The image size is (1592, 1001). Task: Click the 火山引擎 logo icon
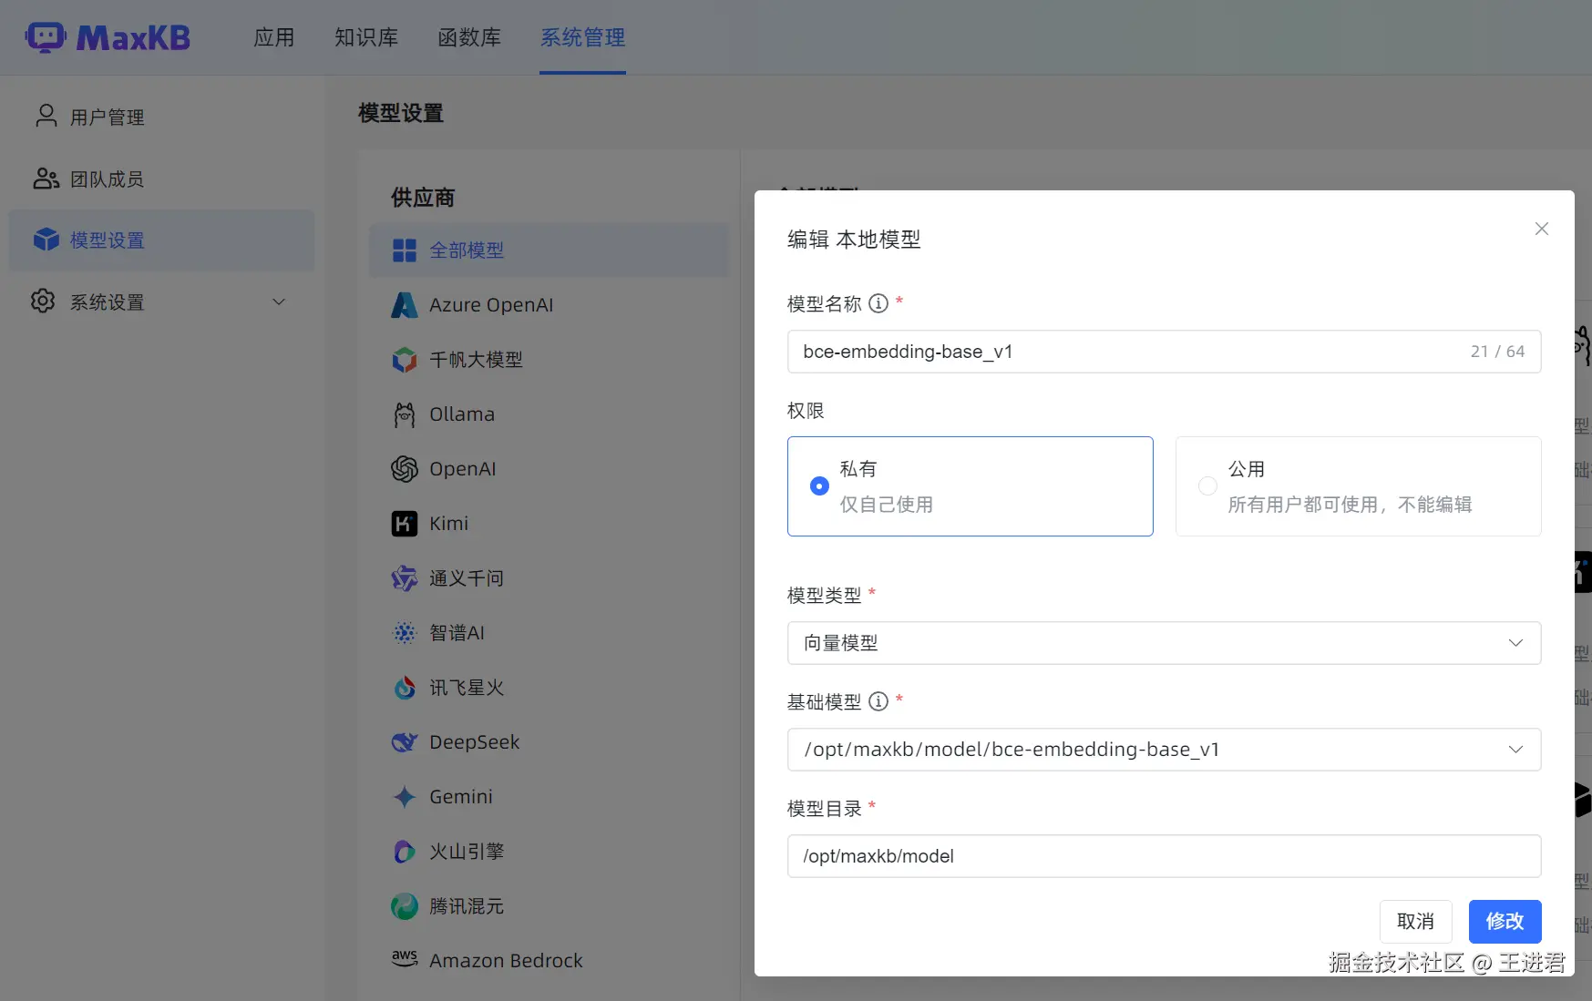tap(405, 852)
